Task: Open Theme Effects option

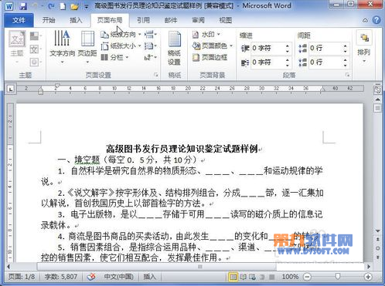Action: pos(36,62)
